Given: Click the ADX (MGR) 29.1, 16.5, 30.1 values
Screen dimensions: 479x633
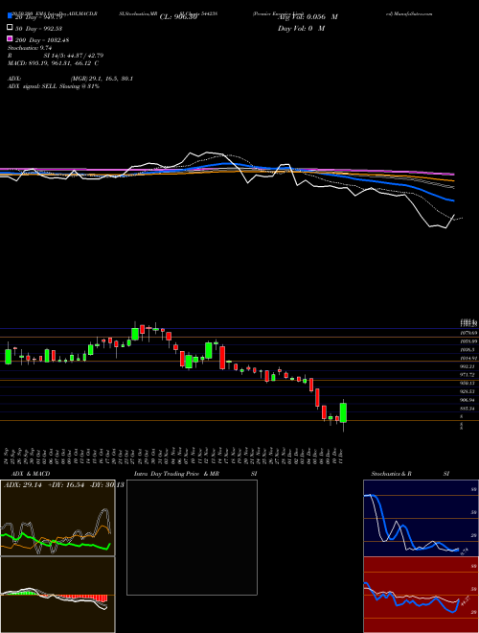Looking at the screenshot, I should 102,79.
